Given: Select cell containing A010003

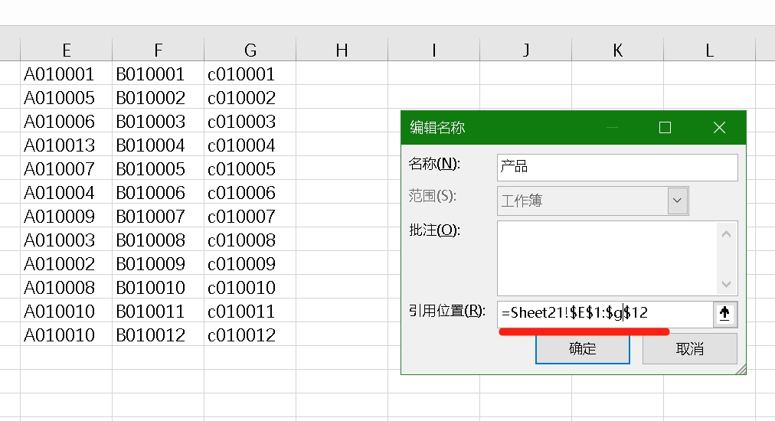Looking at the screenshot, I should click(66, 240).
